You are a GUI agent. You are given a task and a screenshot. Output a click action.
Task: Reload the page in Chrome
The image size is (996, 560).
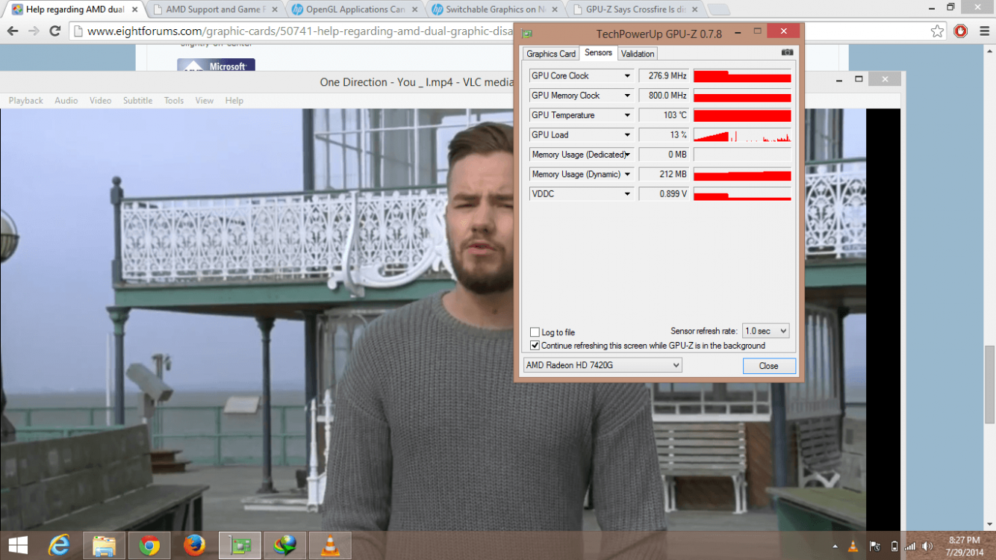click(x=55, y=31)
